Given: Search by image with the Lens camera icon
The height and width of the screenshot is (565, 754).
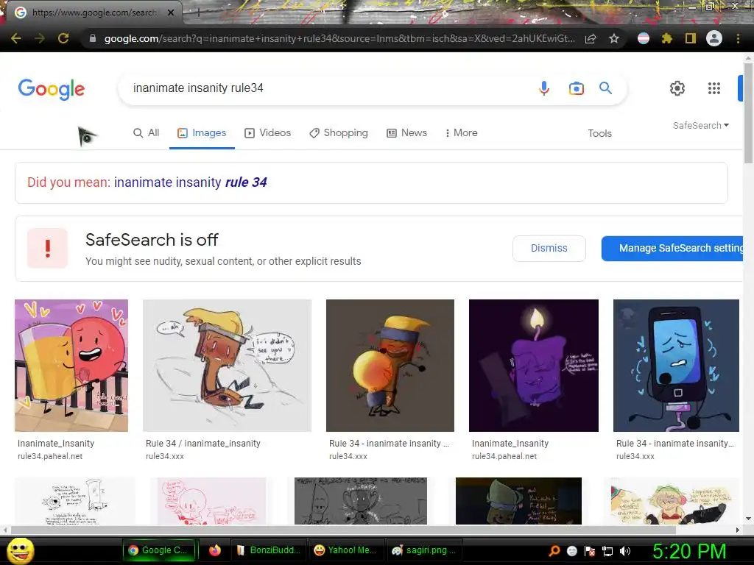Looking at the screenshot, I should pyautogui.click(x=576, y=88).
